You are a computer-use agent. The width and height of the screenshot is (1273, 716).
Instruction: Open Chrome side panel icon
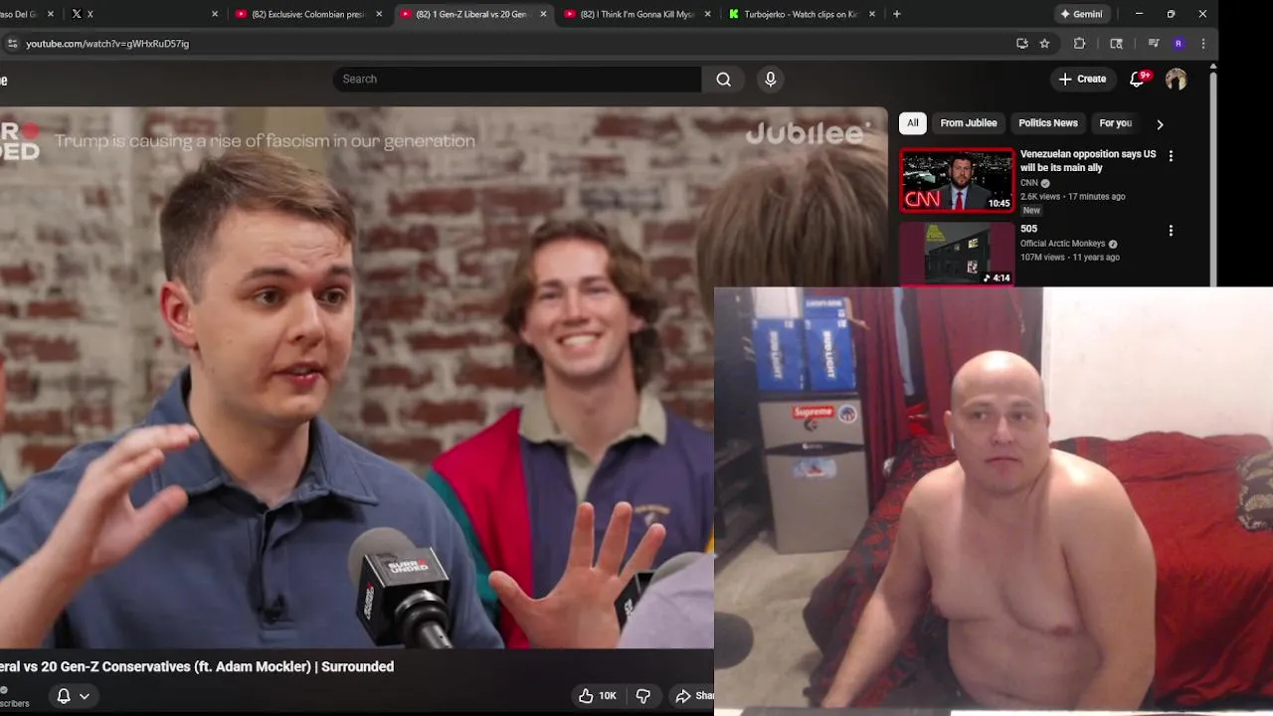tap(1116, 44)
